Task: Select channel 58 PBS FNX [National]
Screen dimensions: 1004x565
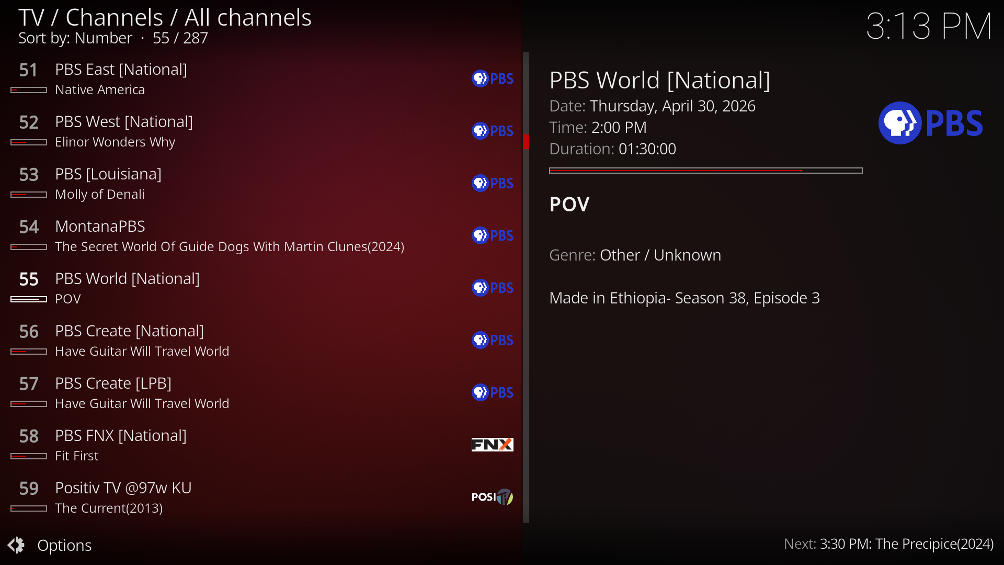Action: click(x=261, y=445)
